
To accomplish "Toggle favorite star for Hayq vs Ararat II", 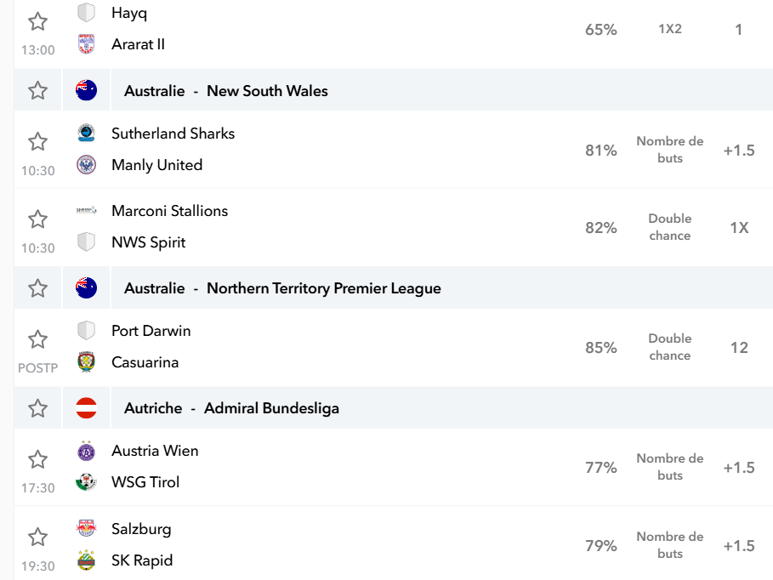I will [x=37, y=22].
